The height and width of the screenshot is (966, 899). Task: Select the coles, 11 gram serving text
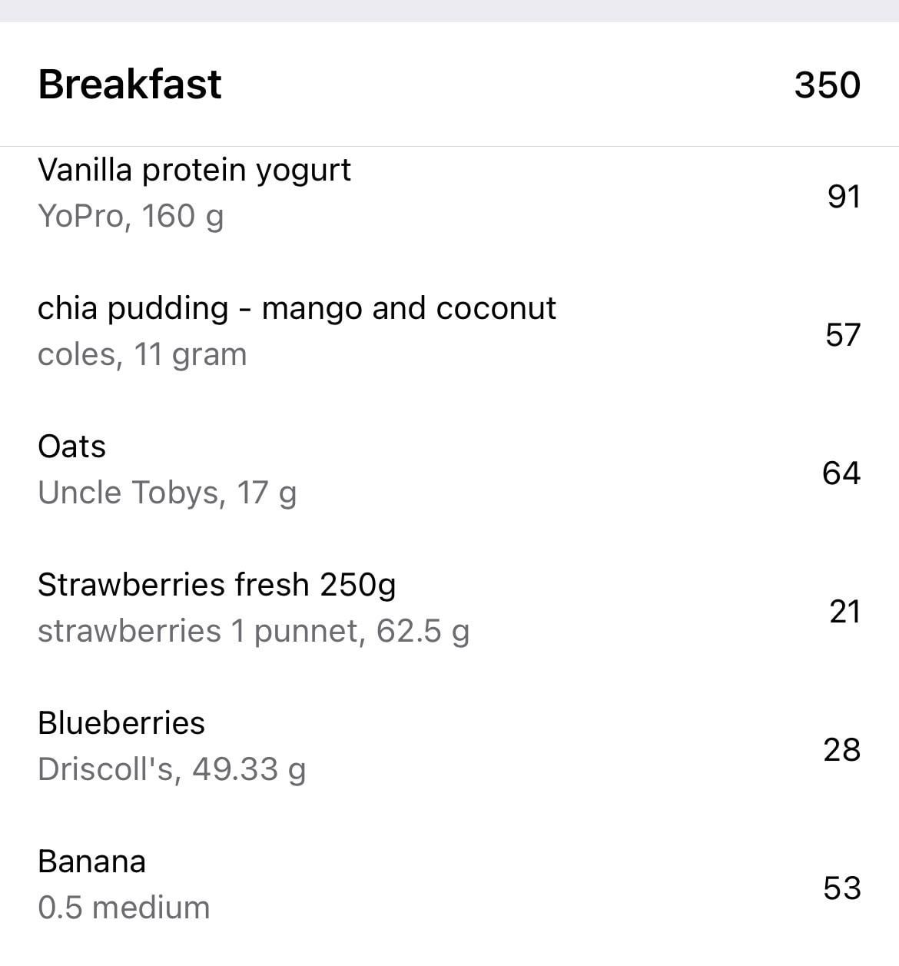pyautogui.click(x=142, y=354)
